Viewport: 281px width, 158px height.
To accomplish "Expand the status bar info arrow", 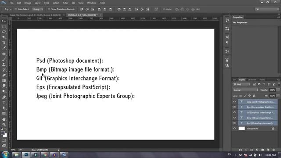I will [58, 150].
